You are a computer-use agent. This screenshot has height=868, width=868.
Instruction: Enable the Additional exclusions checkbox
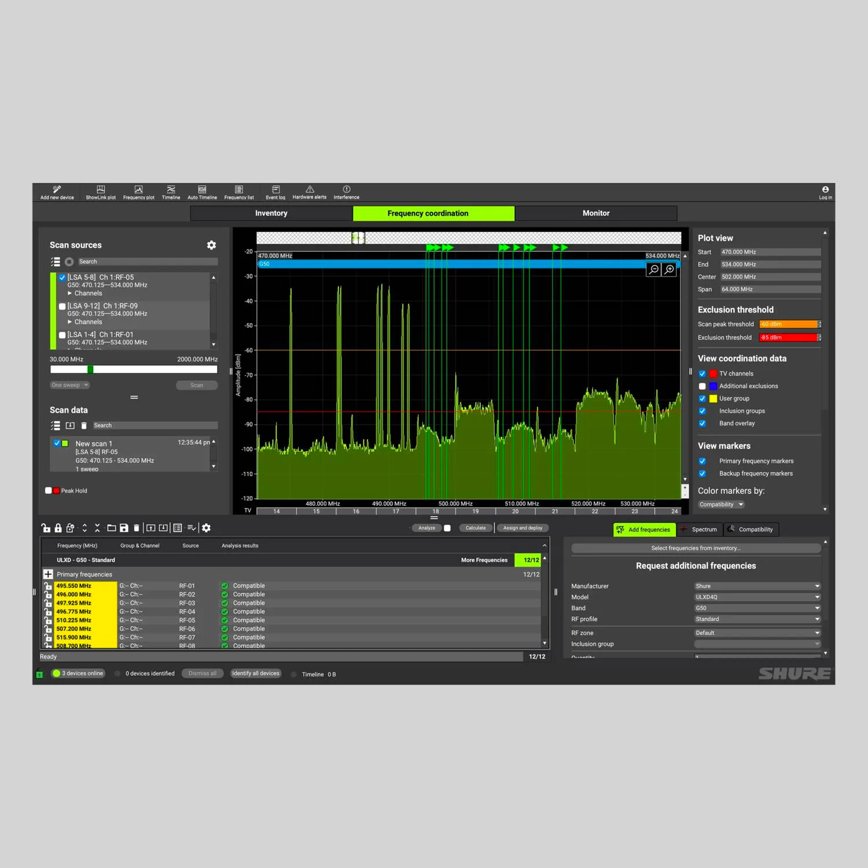pos(702,387)
